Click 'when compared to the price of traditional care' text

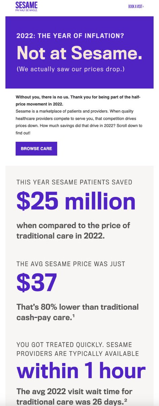click(x=73, y=231)
